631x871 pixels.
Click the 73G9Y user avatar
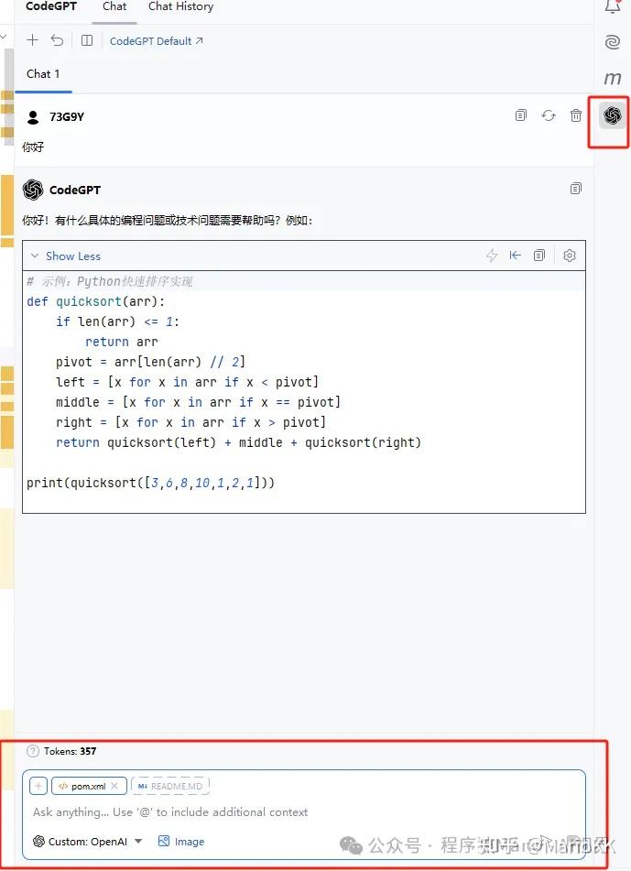pyautogui.click(x=33, y=116)
